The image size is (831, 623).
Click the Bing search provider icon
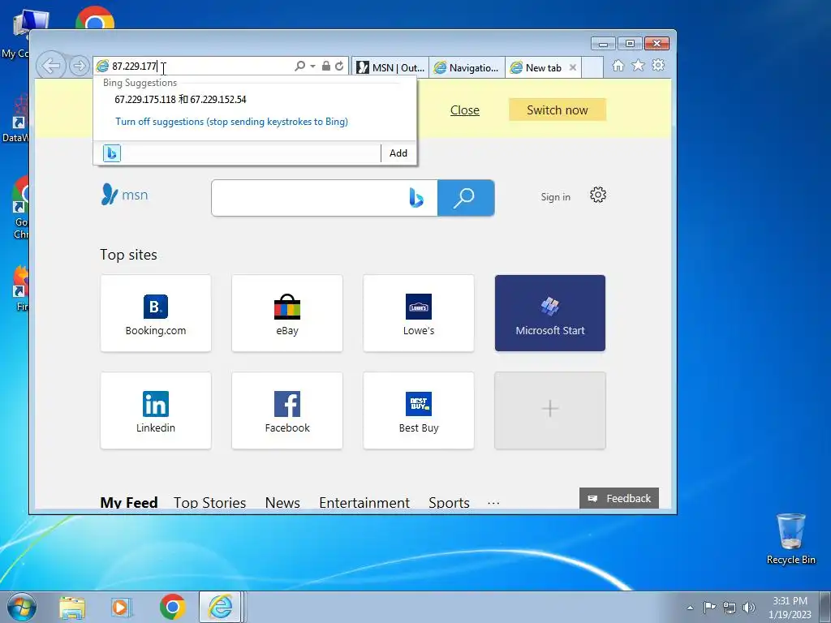(112, 153)
